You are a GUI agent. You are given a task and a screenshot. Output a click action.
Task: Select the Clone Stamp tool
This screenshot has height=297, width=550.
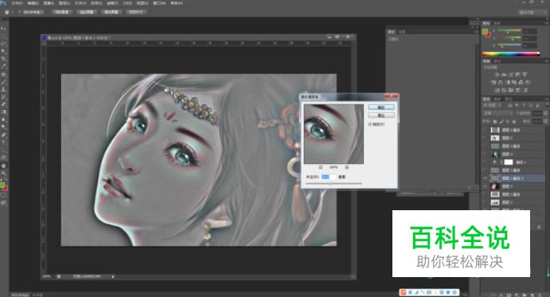[3, 89]
